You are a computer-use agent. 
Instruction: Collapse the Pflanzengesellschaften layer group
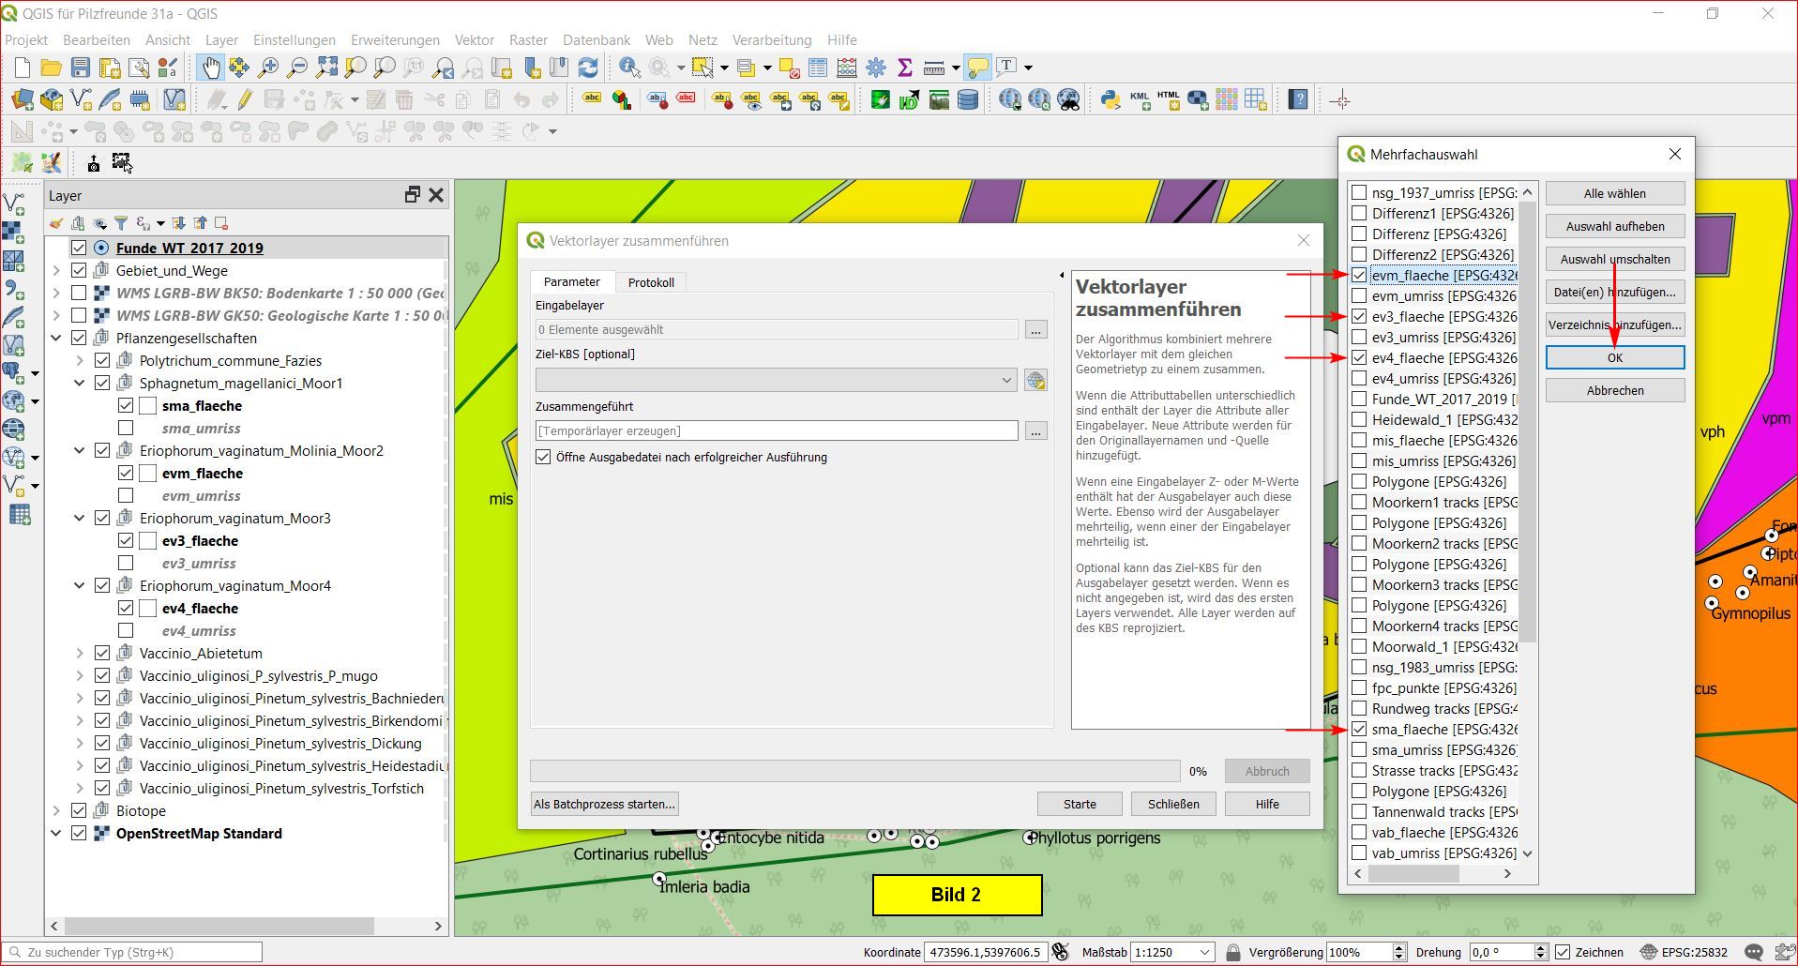(56, 339)
